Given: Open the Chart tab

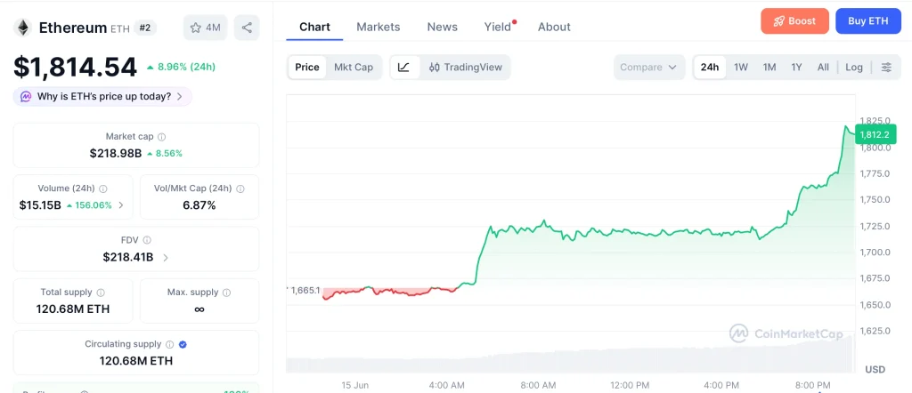Looking at the screenshot, I should click(x=314, y=27).
